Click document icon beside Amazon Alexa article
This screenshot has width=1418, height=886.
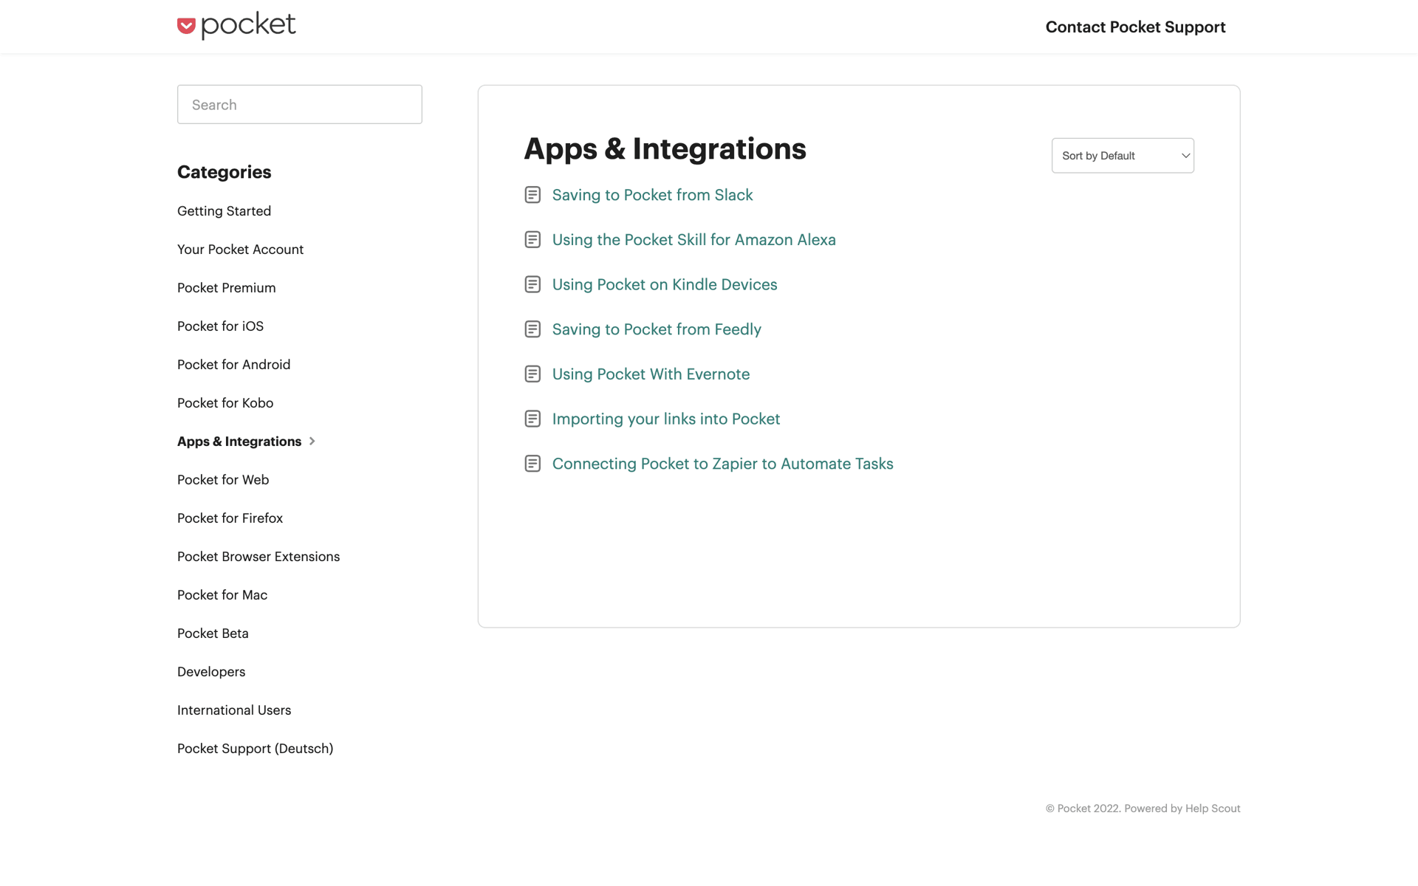point(532,240)
